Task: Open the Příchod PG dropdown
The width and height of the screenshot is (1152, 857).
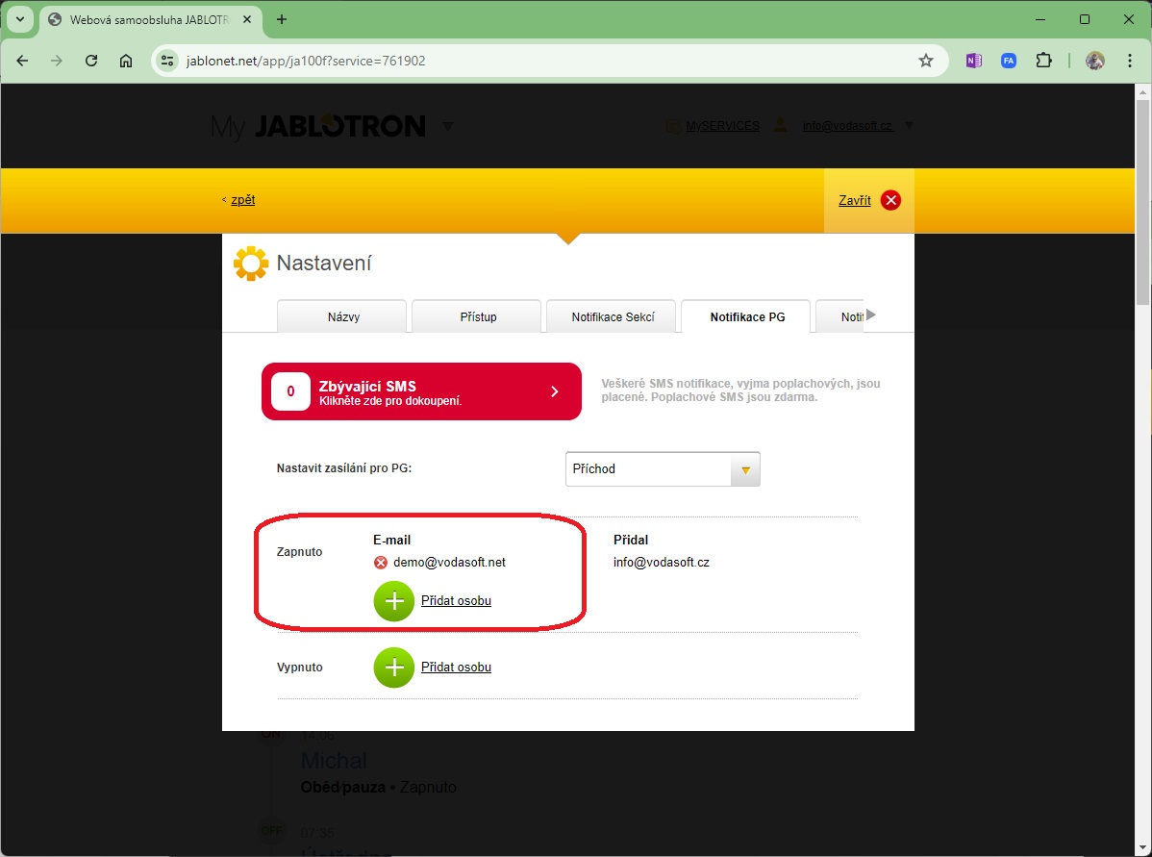Action: (663, 469)
